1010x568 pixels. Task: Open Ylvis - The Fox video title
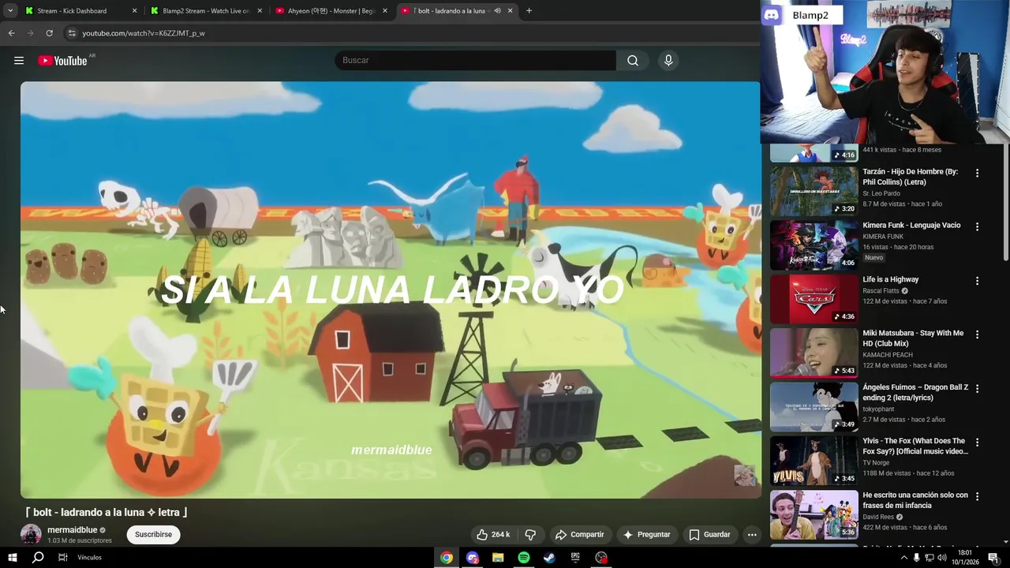click(915, 447)
